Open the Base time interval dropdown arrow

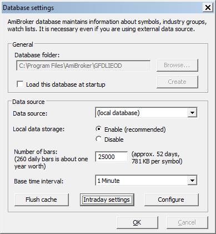click(192, 180)
